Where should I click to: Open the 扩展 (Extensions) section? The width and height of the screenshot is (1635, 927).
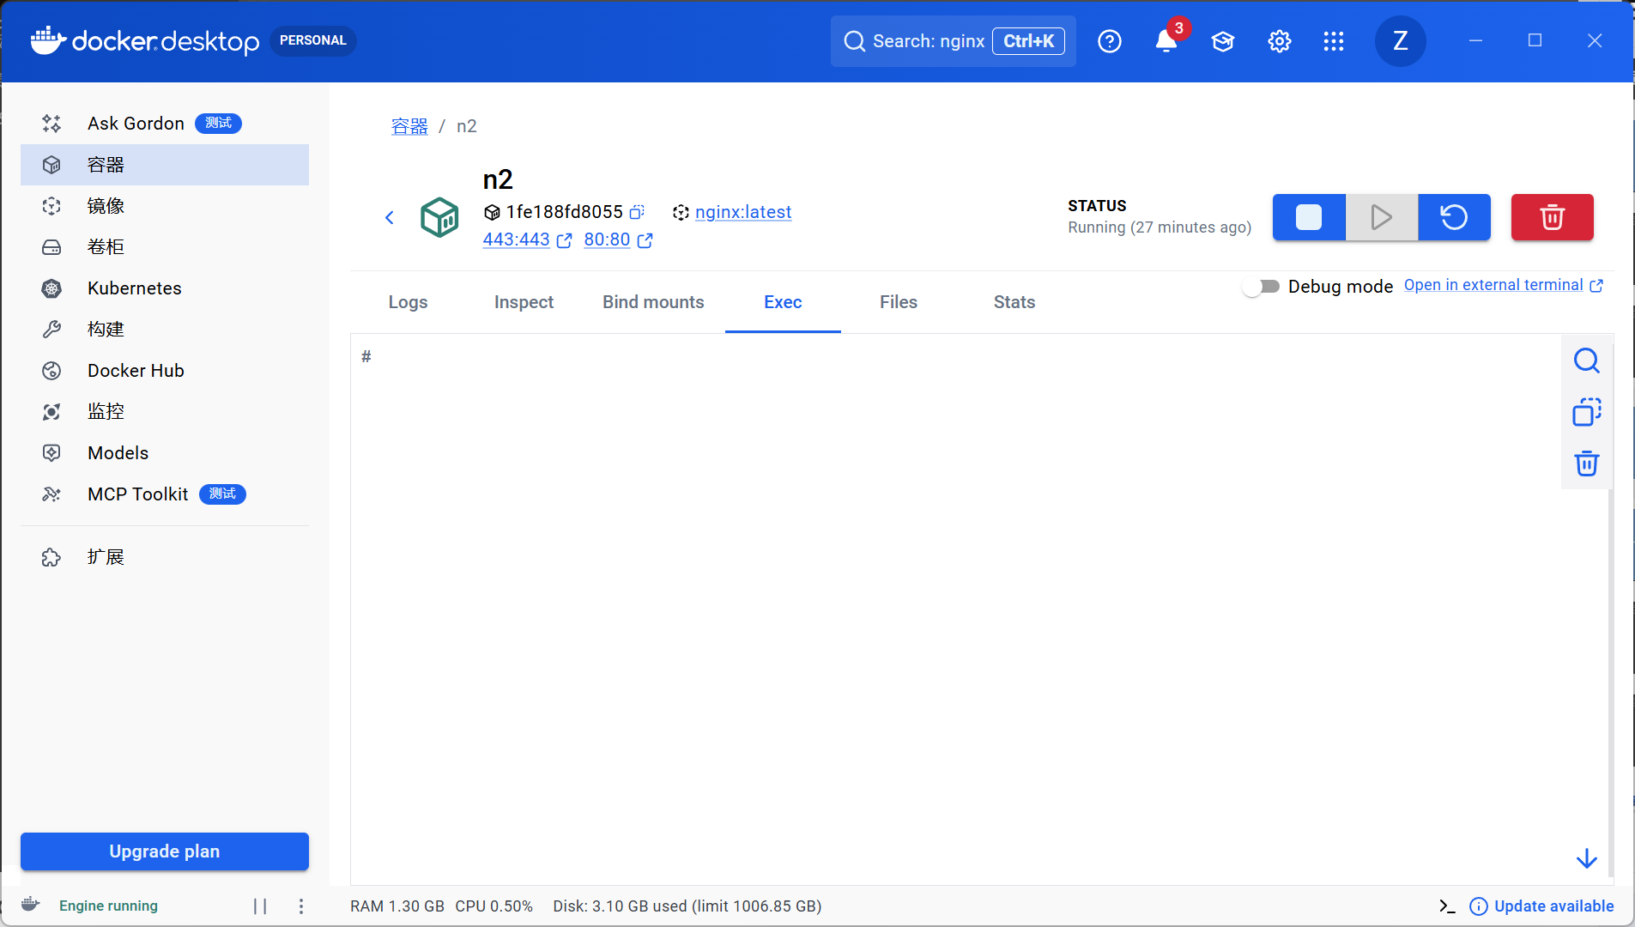tap(164, 557)
